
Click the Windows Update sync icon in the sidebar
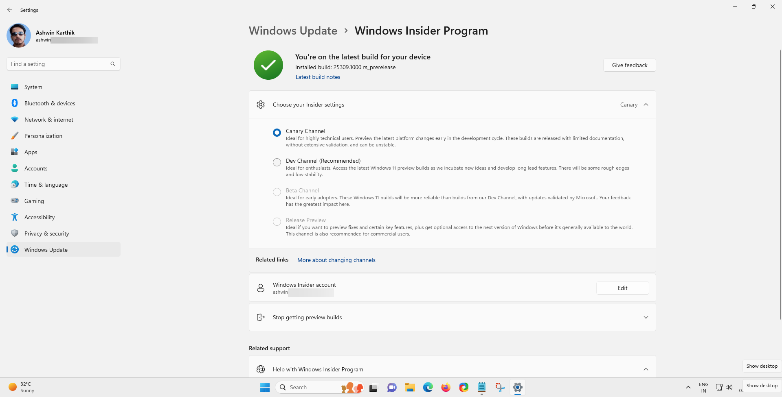(x=15, y=249)
